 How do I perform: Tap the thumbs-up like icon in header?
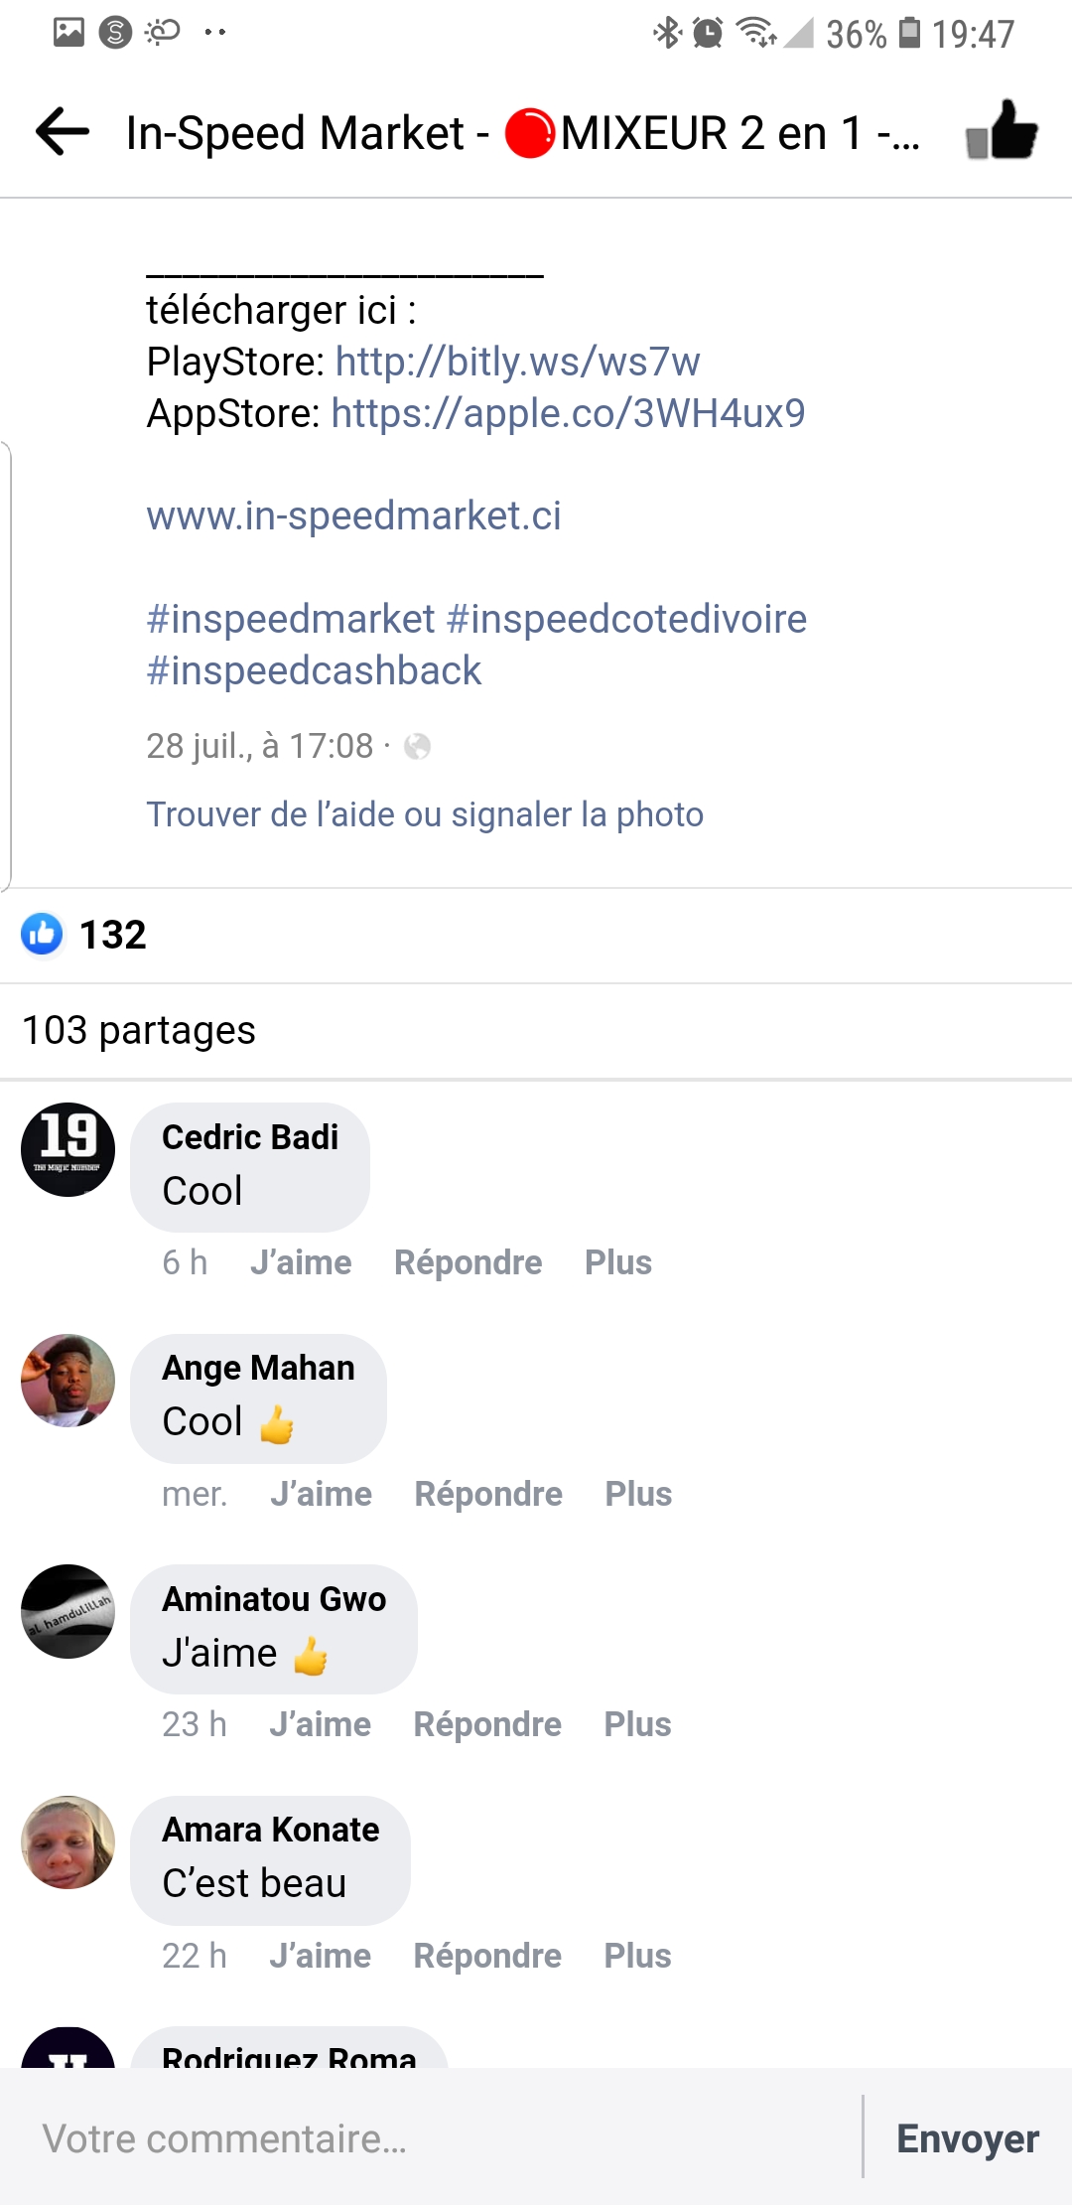(1001, 132)
